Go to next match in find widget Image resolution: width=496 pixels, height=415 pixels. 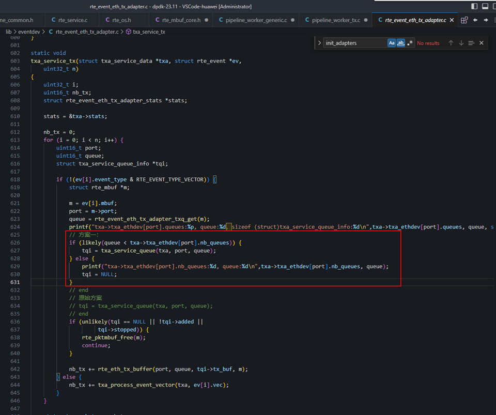(x=461, y=43)
